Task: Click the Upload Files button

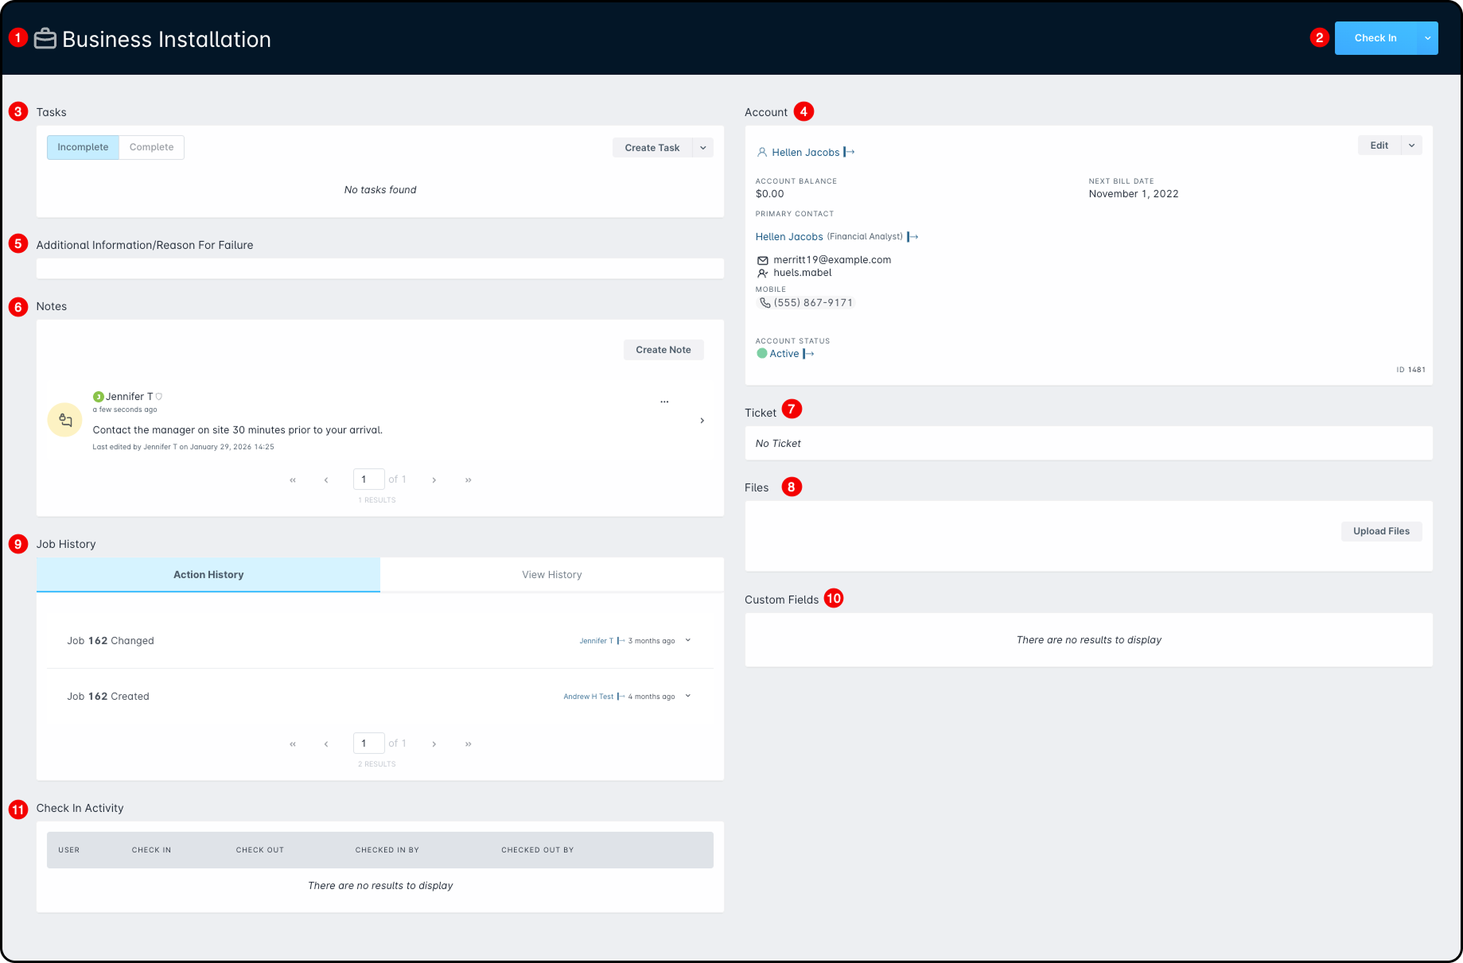Action: [1382, 531]
